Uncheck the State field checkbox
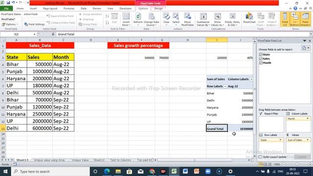 coord(261,54)
